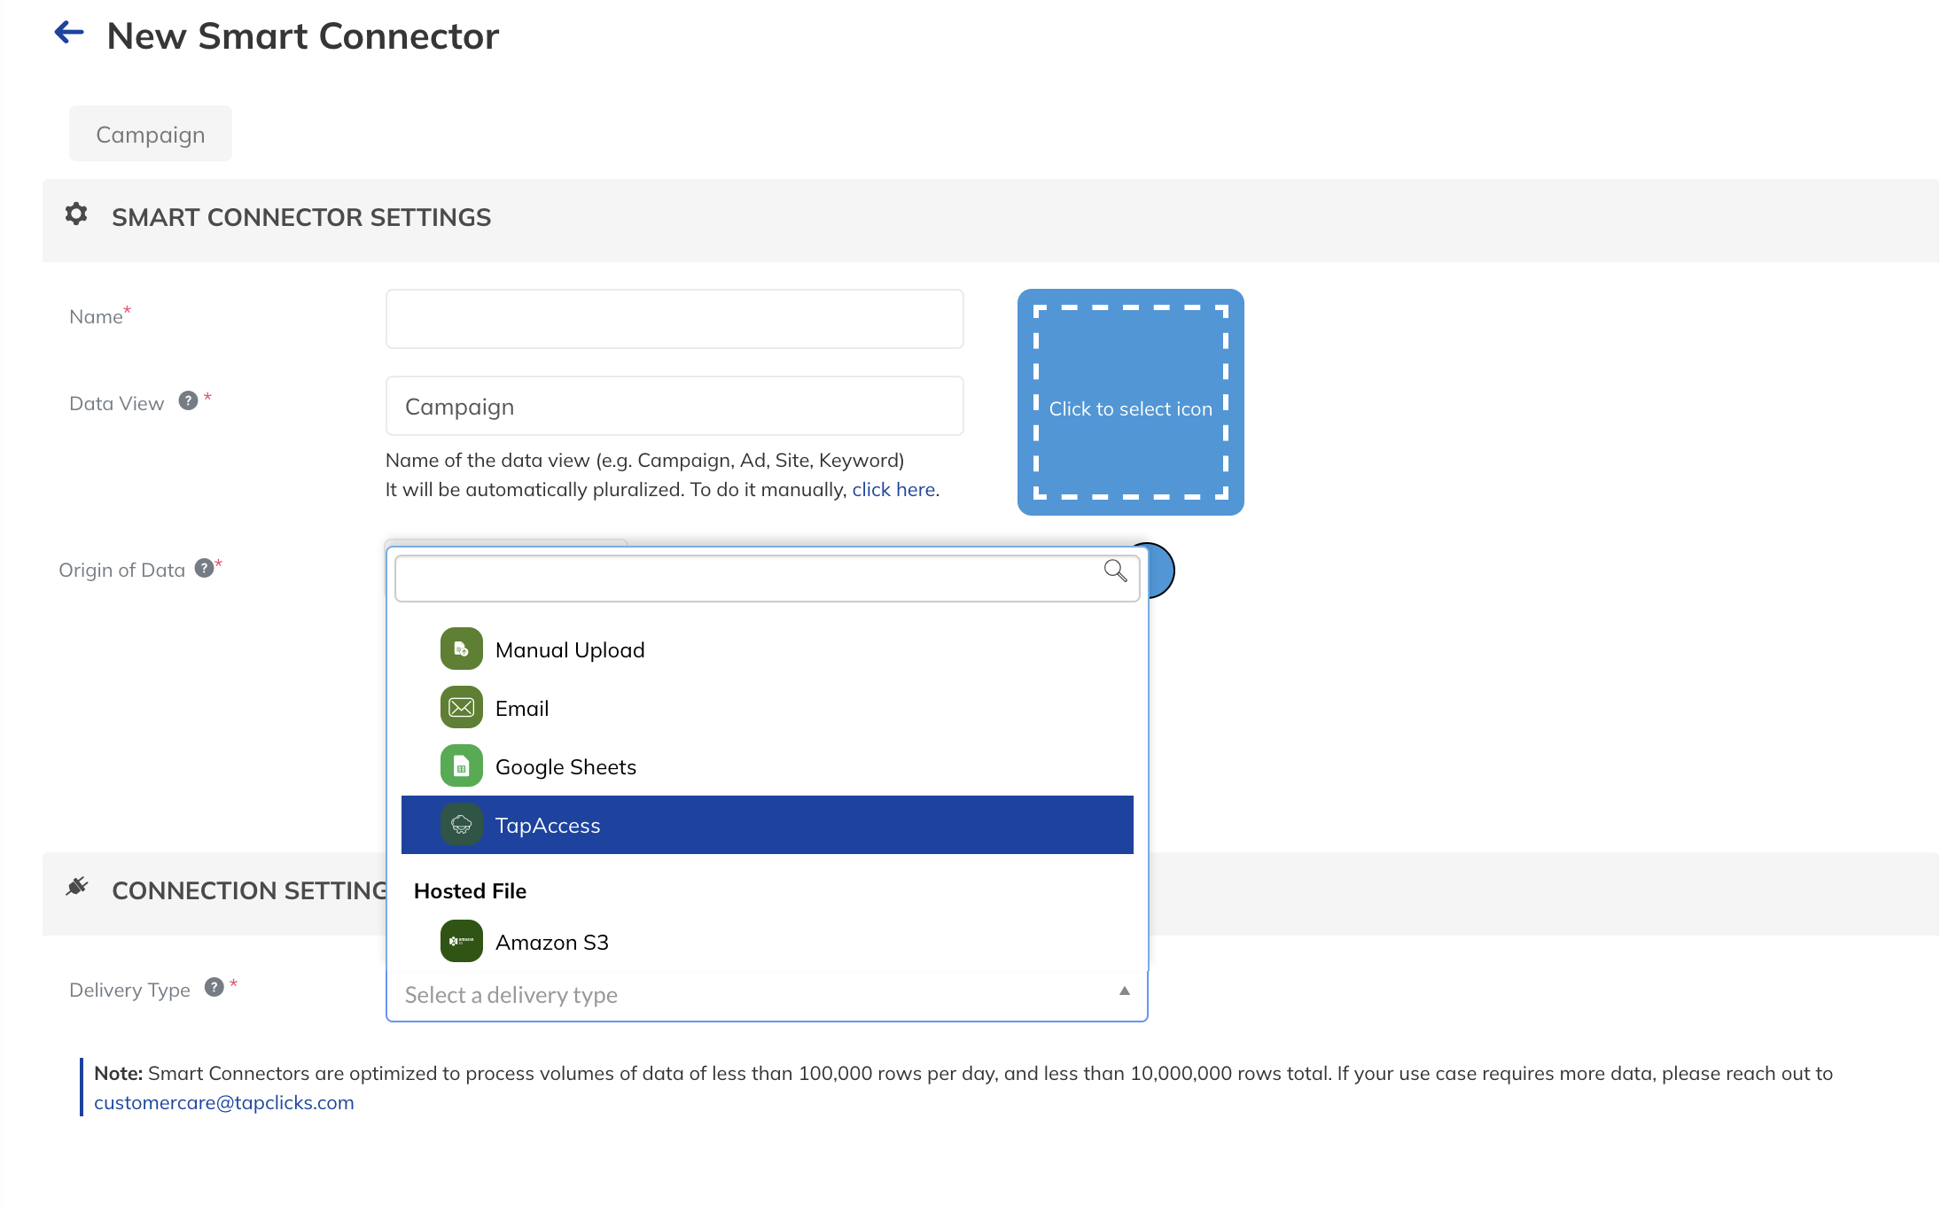Focus the Name input field
Image resolution: width=1957 pixels, height=1212 pixels.
coord(674,319)
